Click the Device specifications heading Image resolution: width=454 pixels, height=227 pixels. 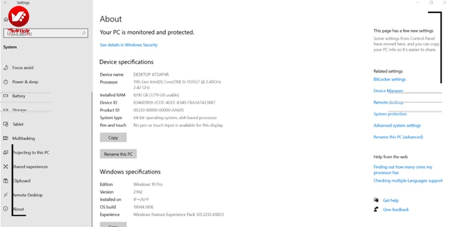point(127,62)
